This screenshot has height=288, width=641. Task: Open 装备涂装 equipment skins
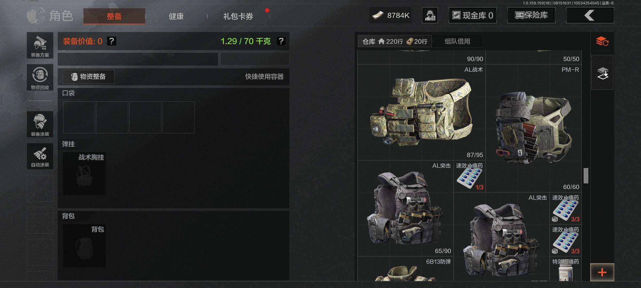(40, 124)
